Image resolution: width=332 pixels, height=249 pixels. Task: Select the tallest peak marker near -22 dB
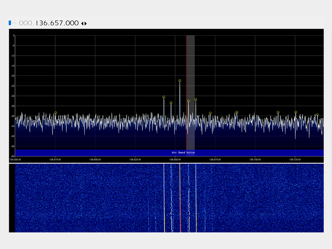[x=180, y=81]
